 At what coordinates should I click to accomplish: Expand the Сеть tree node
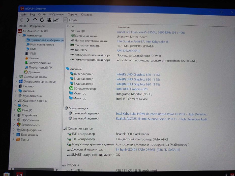[x=15, y=105]
